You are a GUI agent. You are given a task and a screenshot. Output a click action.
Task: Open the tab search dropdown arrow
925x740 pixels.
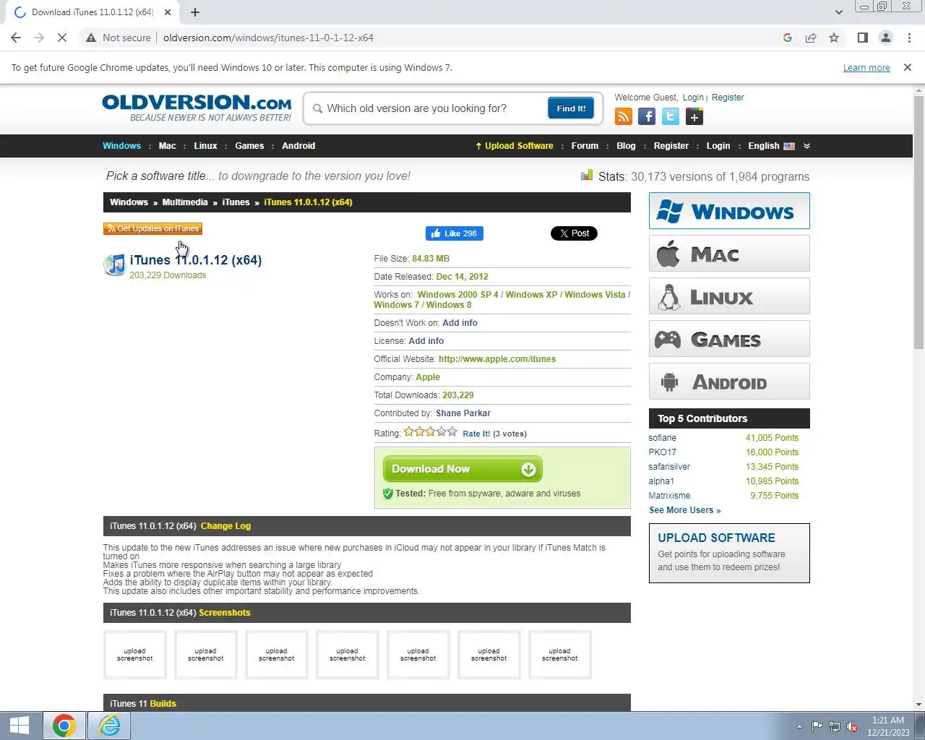tap(838, 12)
